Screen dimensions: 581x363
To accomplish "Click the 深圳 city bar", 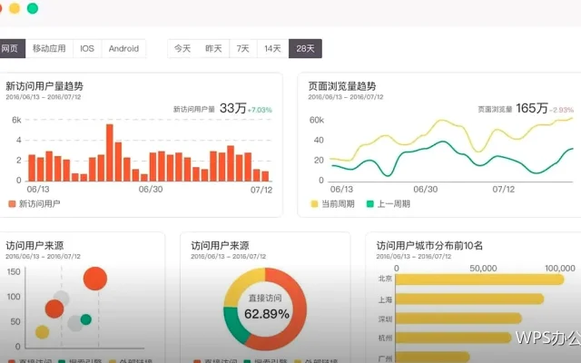I will pos(458,319).
